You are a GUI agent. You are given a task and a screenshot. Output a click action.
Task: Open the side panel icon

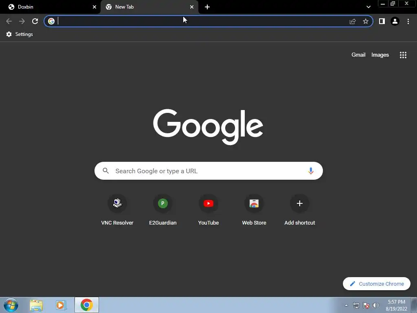(x=382, y=21)
